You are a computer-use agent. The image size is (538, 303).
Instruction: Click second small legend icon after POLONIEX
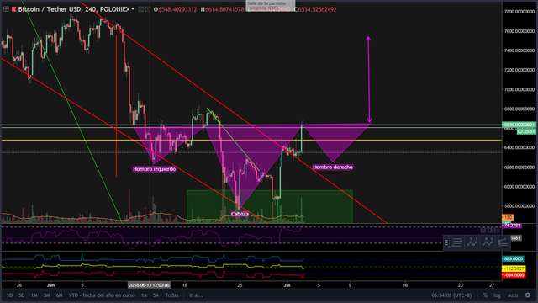148,9
